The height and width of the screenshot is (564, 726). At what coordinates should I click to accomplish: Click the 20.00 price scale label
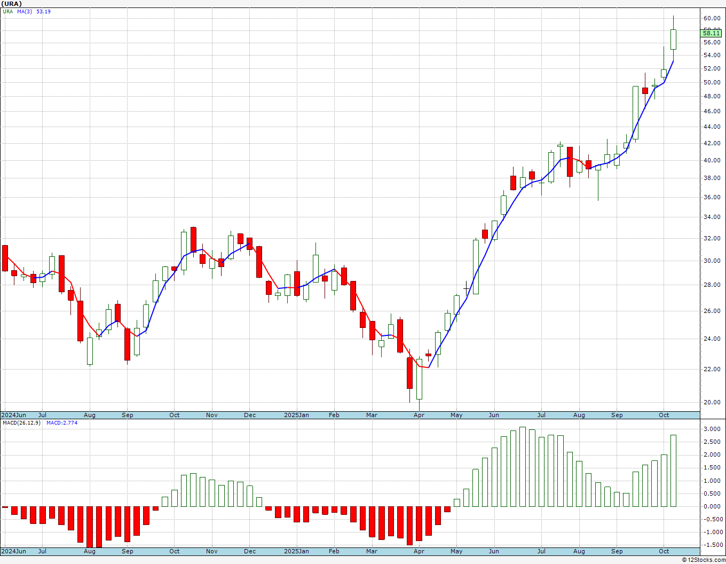pyautogui.click(x=712, y=403)
